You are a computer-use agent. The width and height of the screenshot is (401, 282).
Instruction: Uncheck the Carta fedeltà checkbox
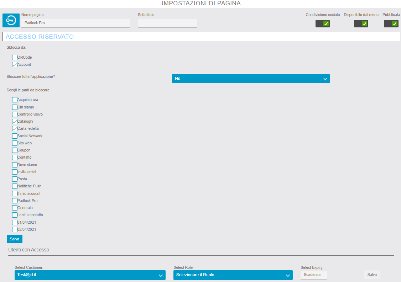pyautogui.click(x=15, y=129)
